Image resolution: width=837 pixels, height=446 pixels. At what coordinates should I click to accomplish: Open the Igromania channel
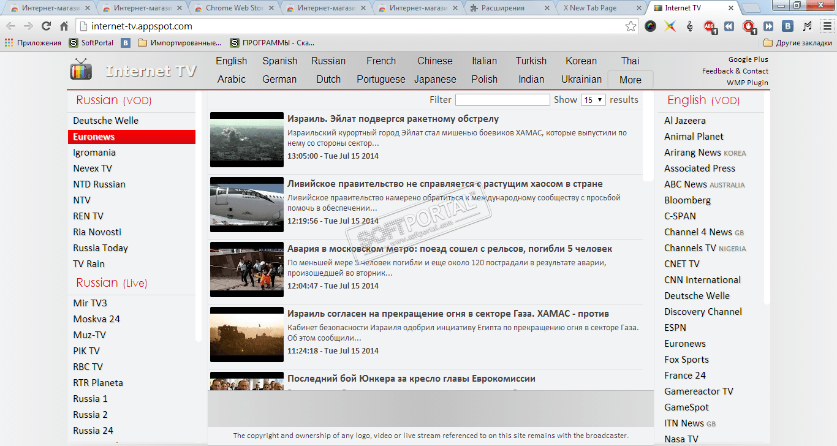point(94,153)
